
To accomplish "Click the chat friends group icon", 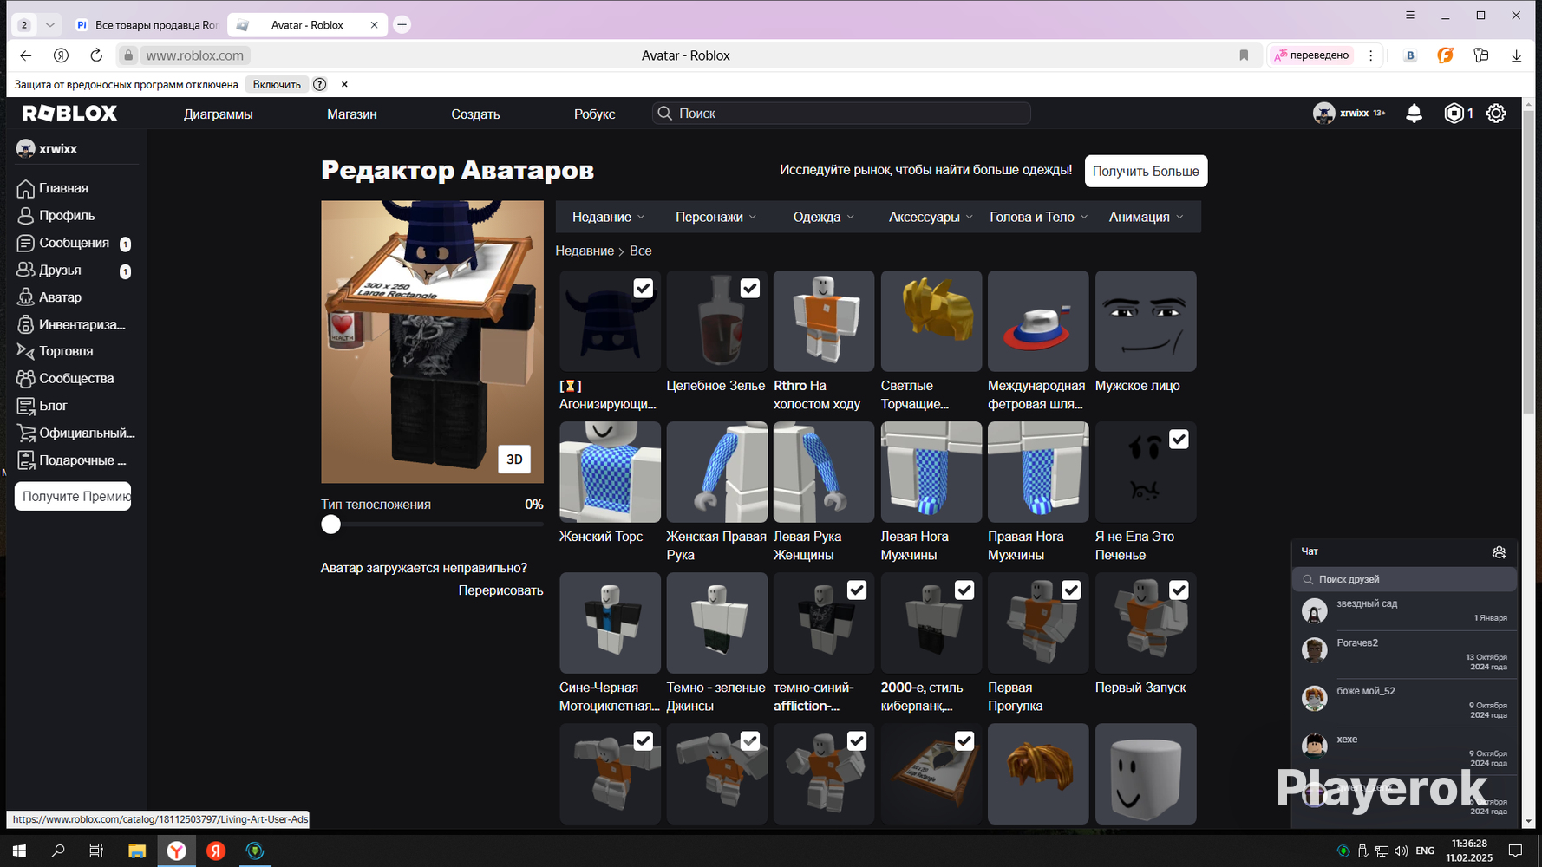I will point(1499,552).
